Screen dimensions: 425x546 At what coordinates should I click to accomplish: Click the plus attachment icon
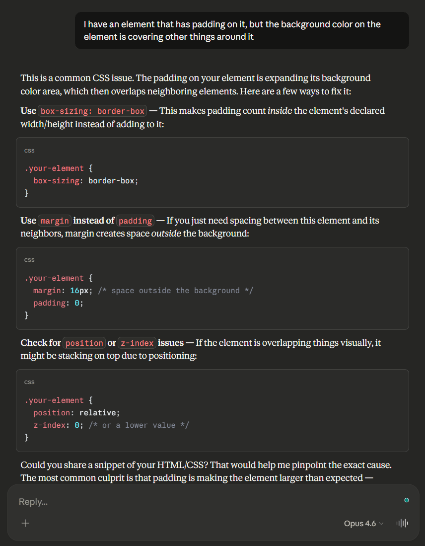pos(25,523)
